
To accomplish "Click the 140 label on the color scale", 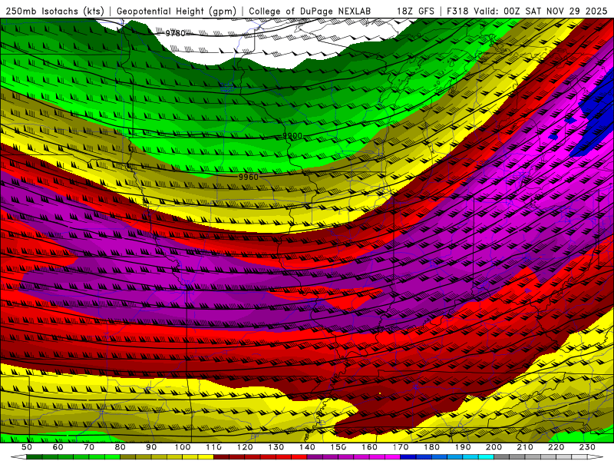I will click(307, 447).
